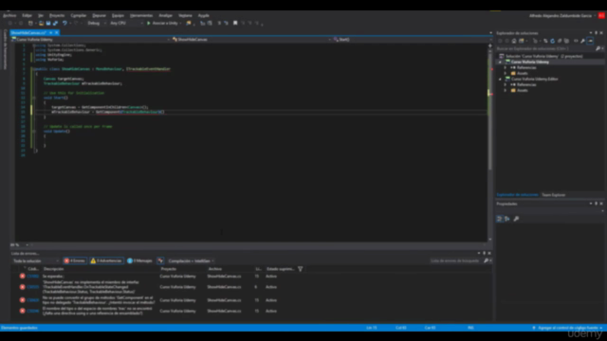Open the Analizar menu

166,15
